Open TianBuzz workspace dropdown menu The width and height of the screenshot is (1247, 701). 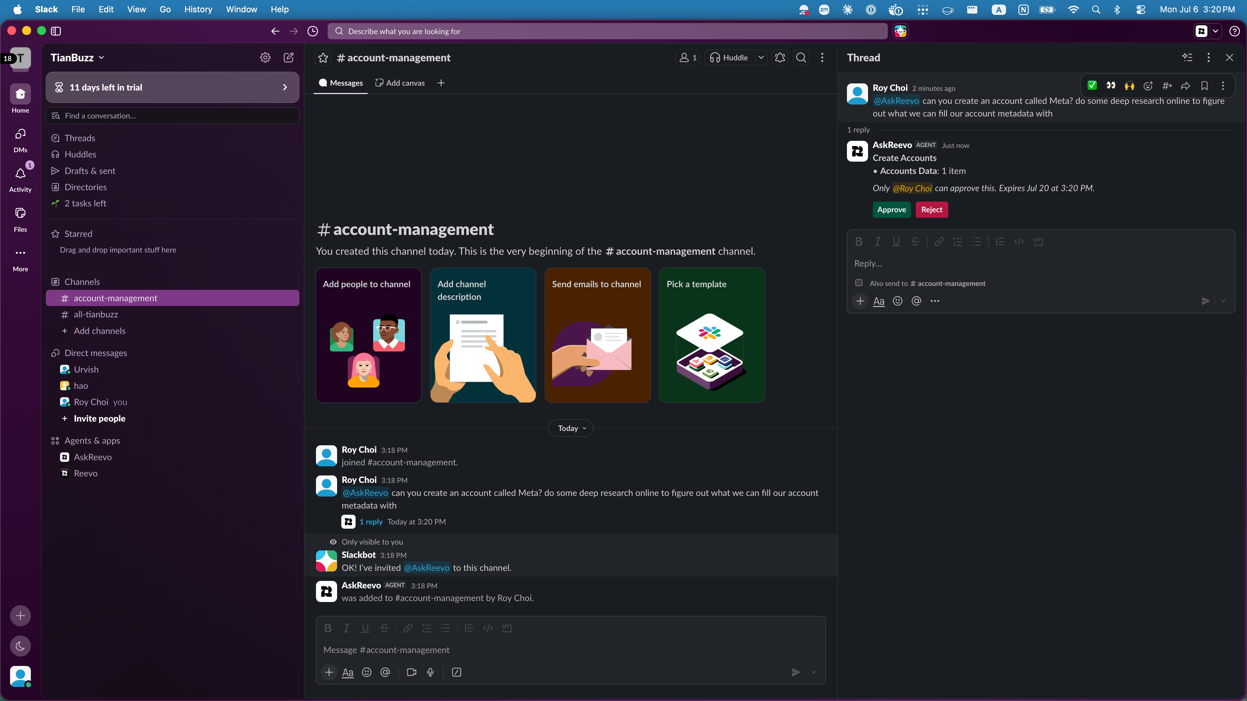(x=78, y=57)
